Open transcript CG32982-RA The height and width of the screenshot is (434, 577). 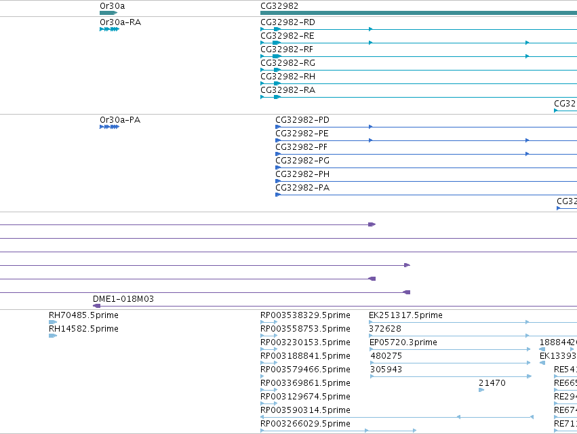click(x=287, y=90)
